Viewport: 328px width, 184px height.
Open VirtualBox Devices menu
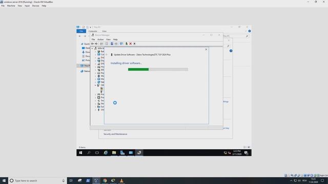pyautogui.click(x=35, y=6)
